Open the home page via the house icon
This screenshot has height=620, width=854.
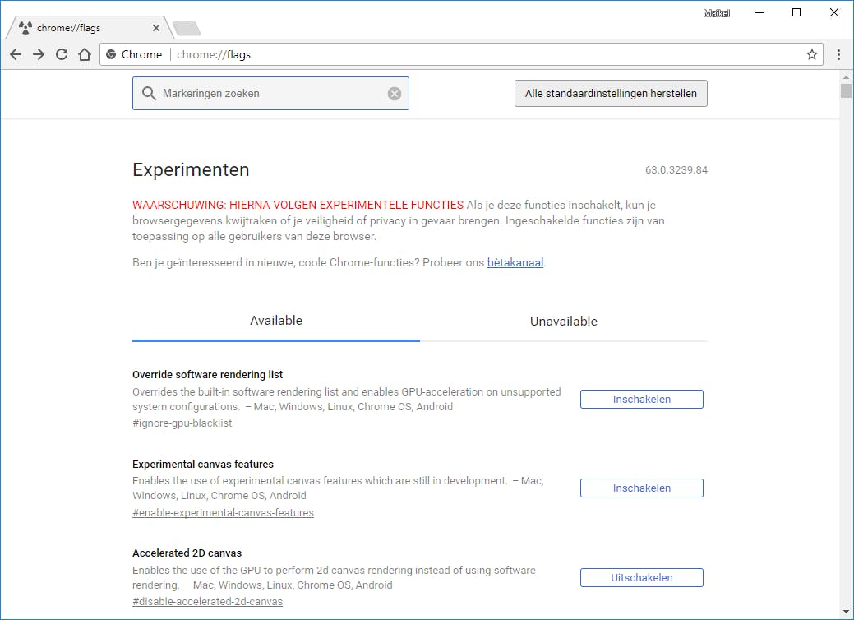85,54
